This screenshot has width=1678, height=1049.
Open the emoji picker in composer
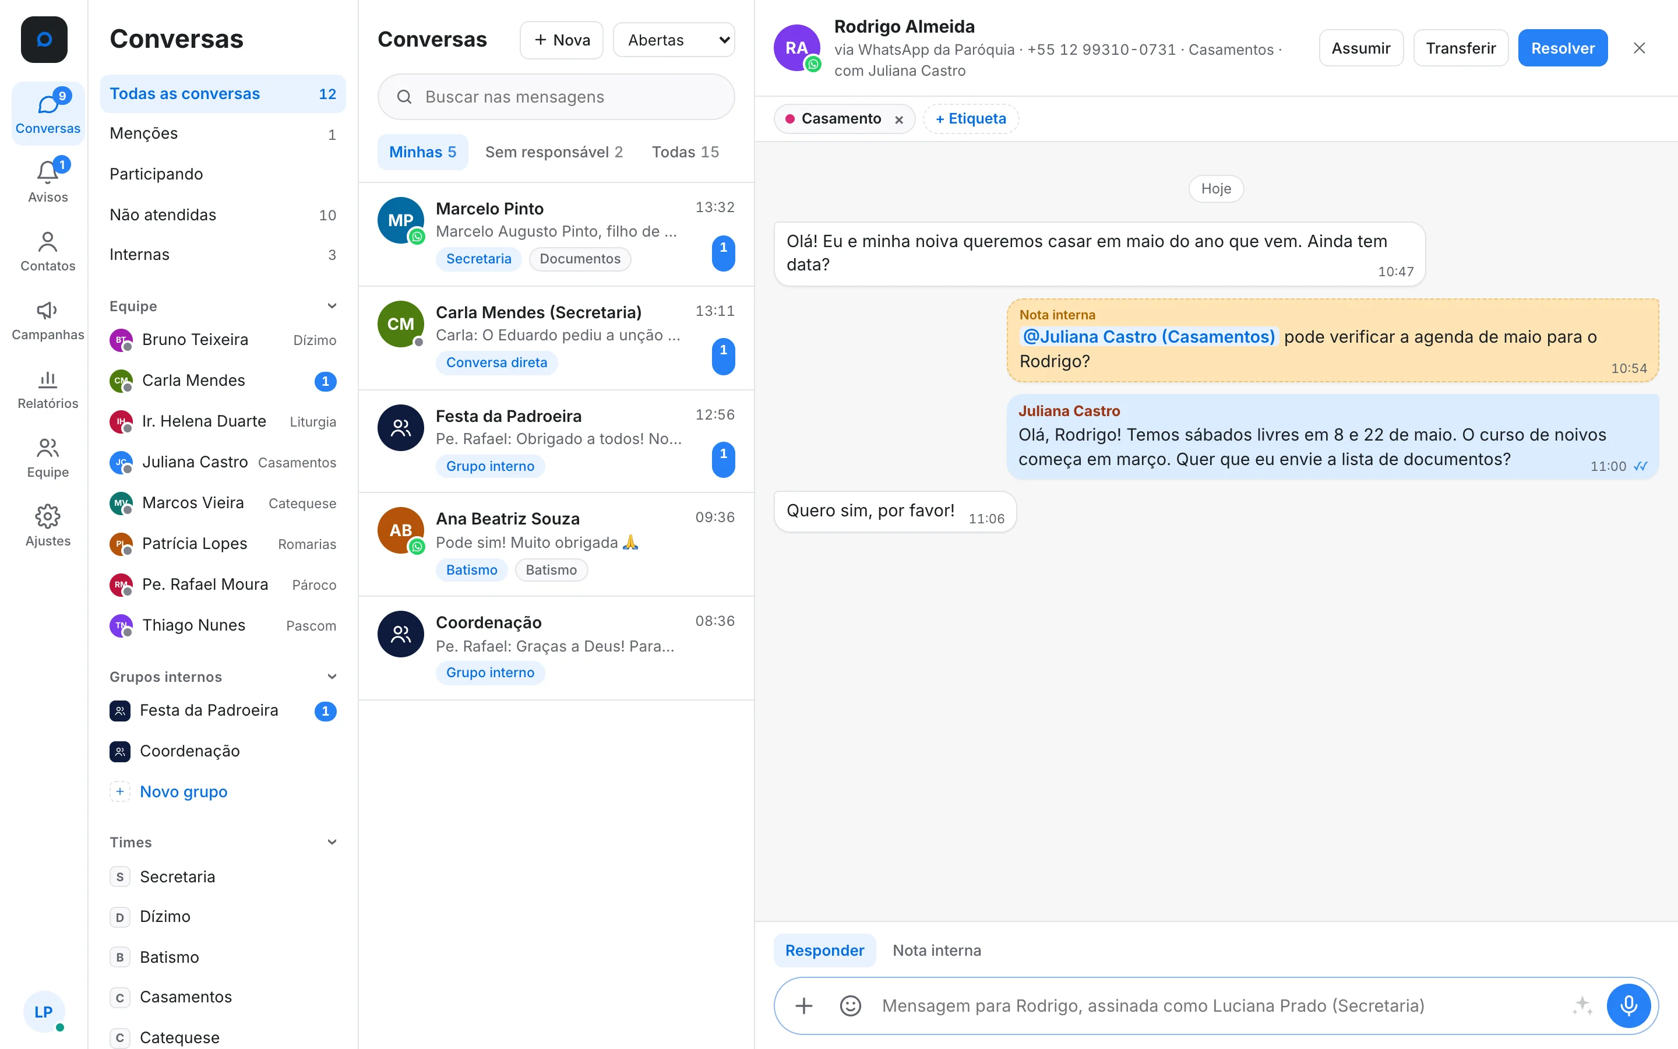click(850, 1005)
